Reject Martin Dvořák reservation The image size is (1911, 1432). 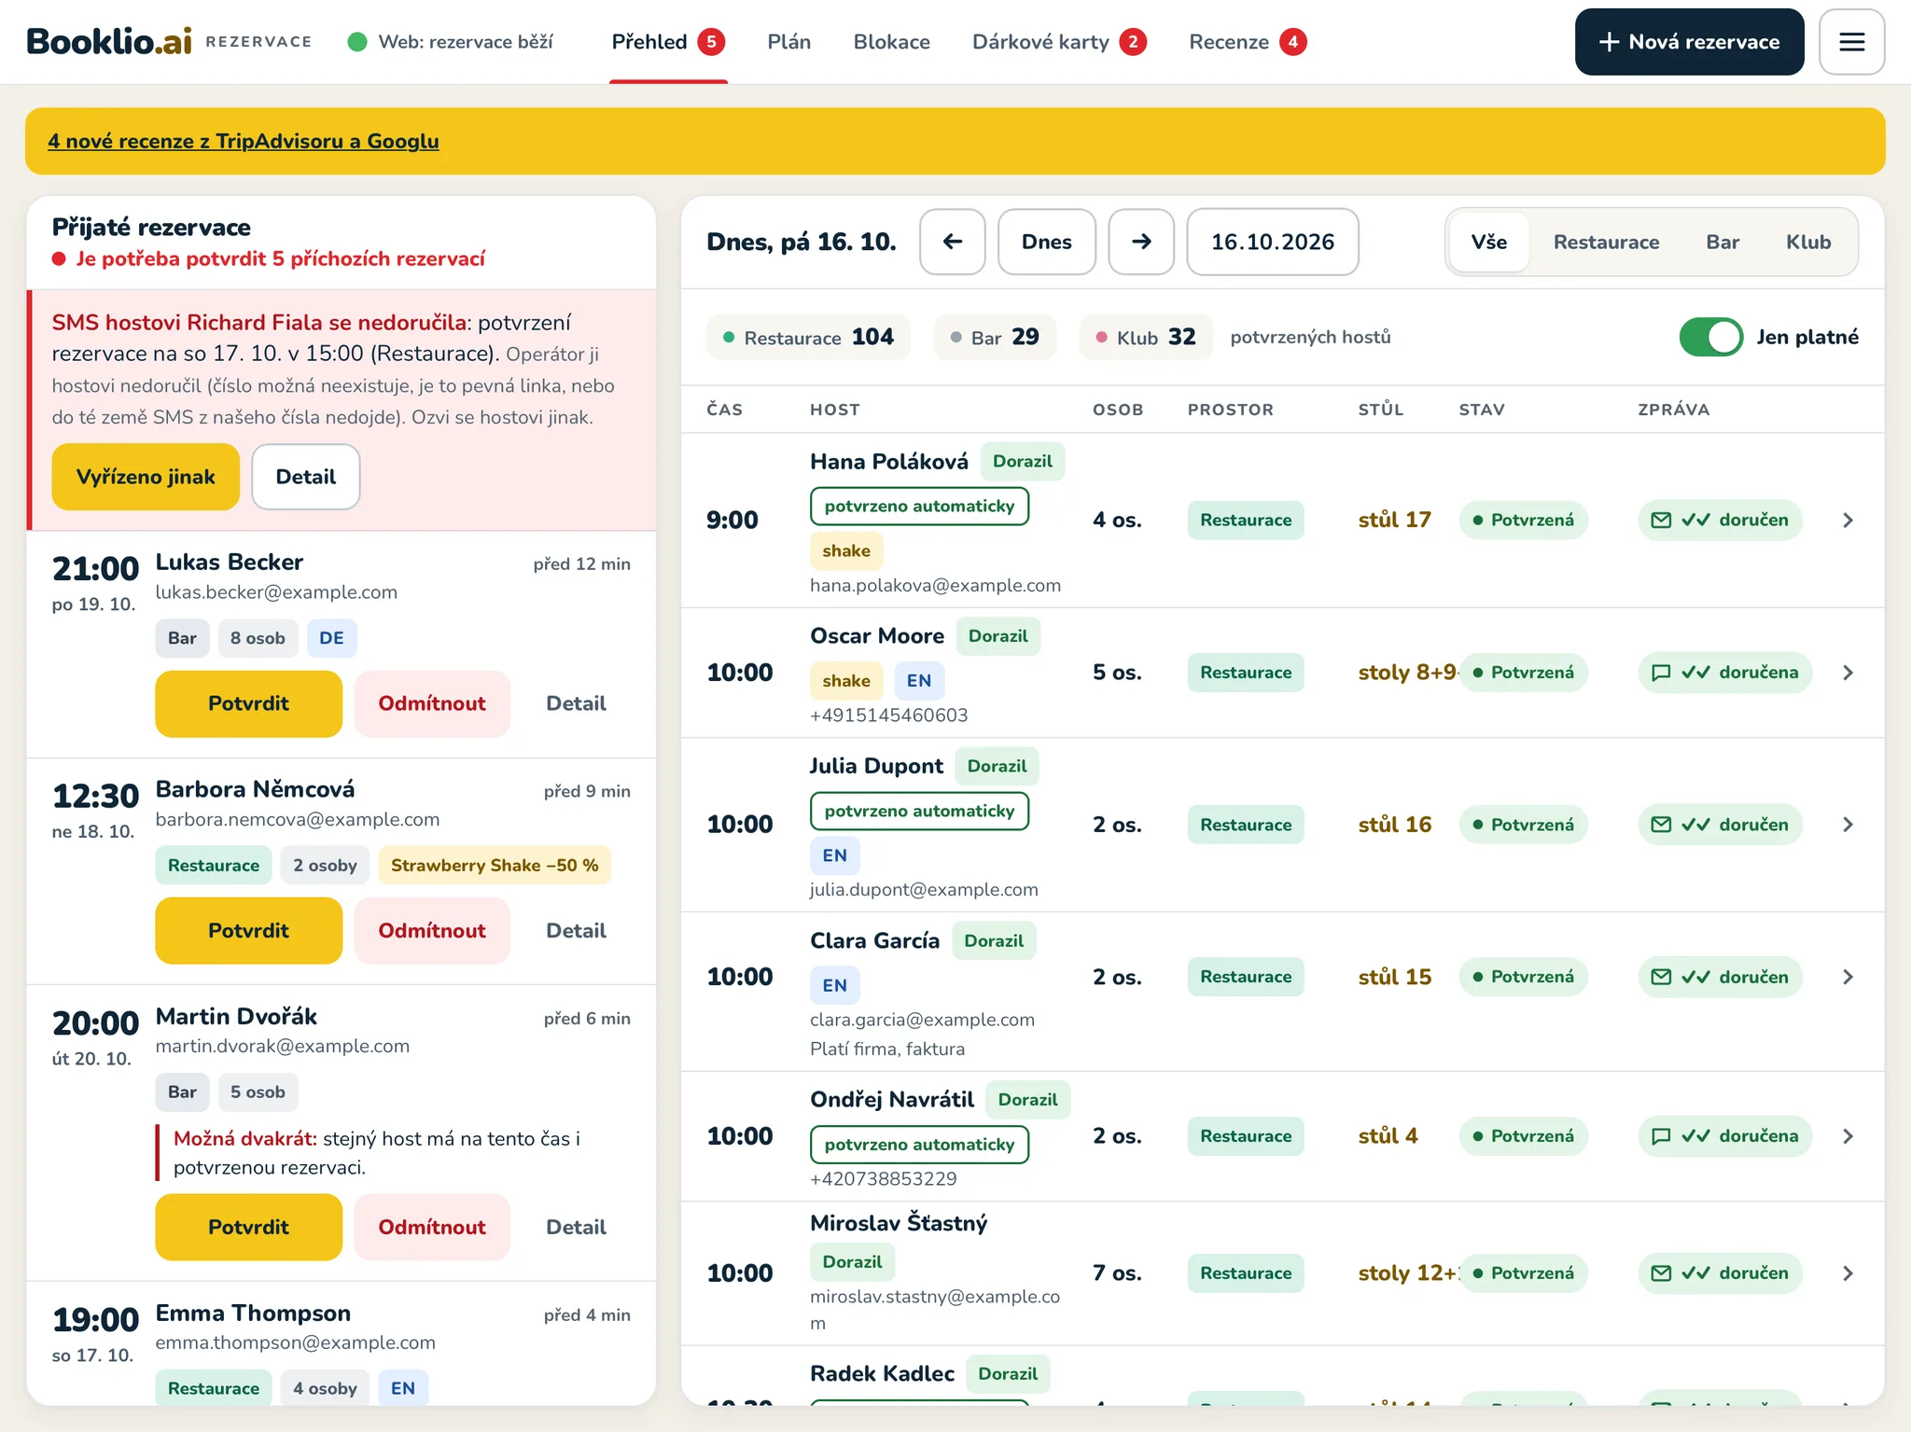432,1228
